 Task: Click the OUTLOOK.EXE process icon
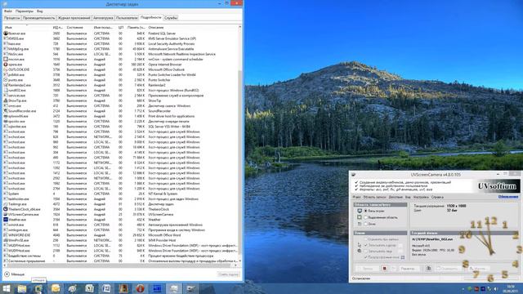coord(6,69)
